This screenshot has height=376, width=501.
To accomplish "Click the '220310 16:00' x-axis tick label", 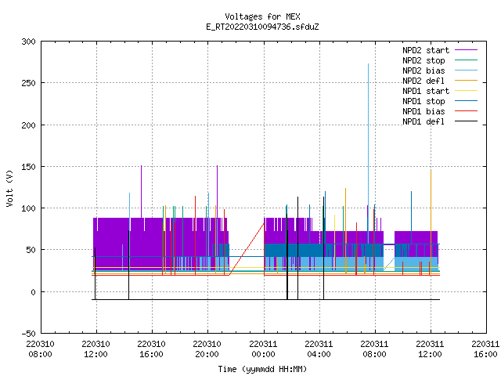I will [x=151, y=349].
